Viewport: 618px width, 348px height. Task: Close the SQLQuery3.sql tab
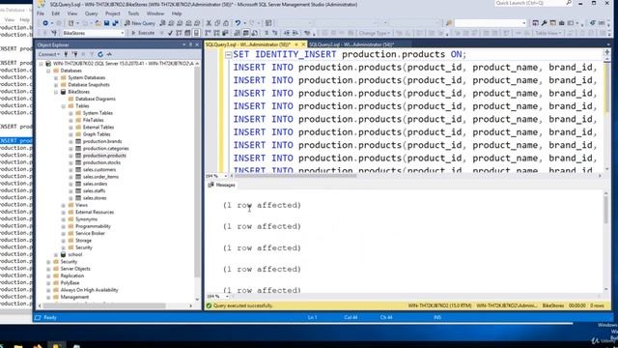(303, 44)
